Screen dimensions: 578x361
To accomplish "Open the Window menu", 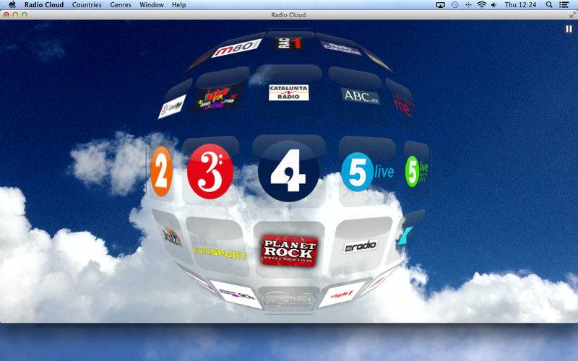I will tap(152, 5).
